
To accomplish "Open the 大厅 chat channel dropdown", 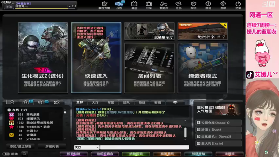I will pyautogui.click(x=86, y=147).
